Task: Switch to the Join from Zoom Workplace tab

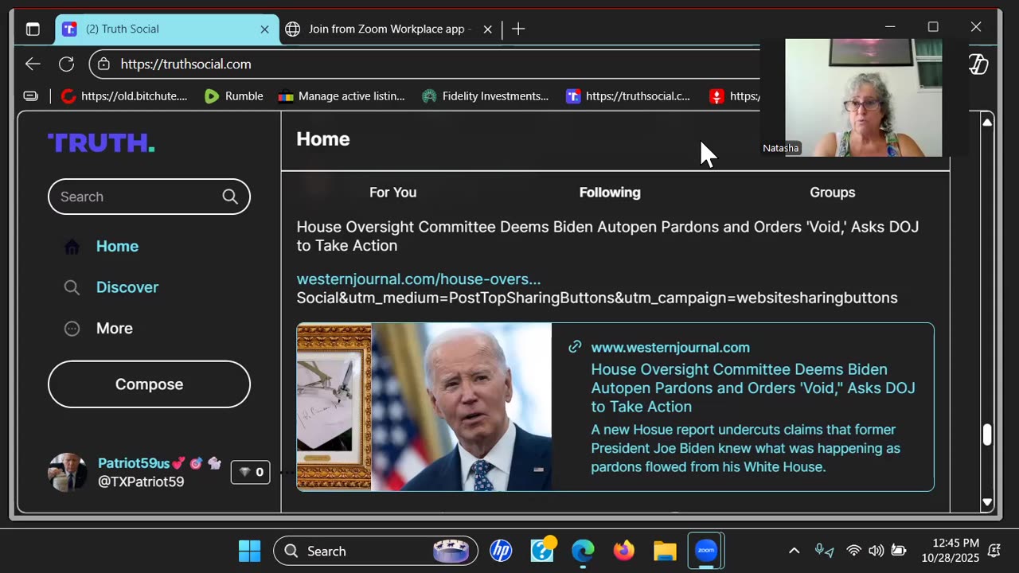Action: [390, 29]
